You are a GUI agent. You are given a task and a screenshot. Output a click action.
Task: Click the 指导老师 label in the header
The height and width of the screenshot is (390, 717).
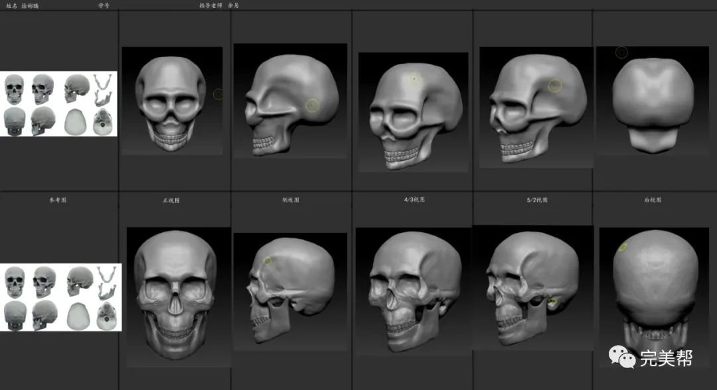point(211,5)
